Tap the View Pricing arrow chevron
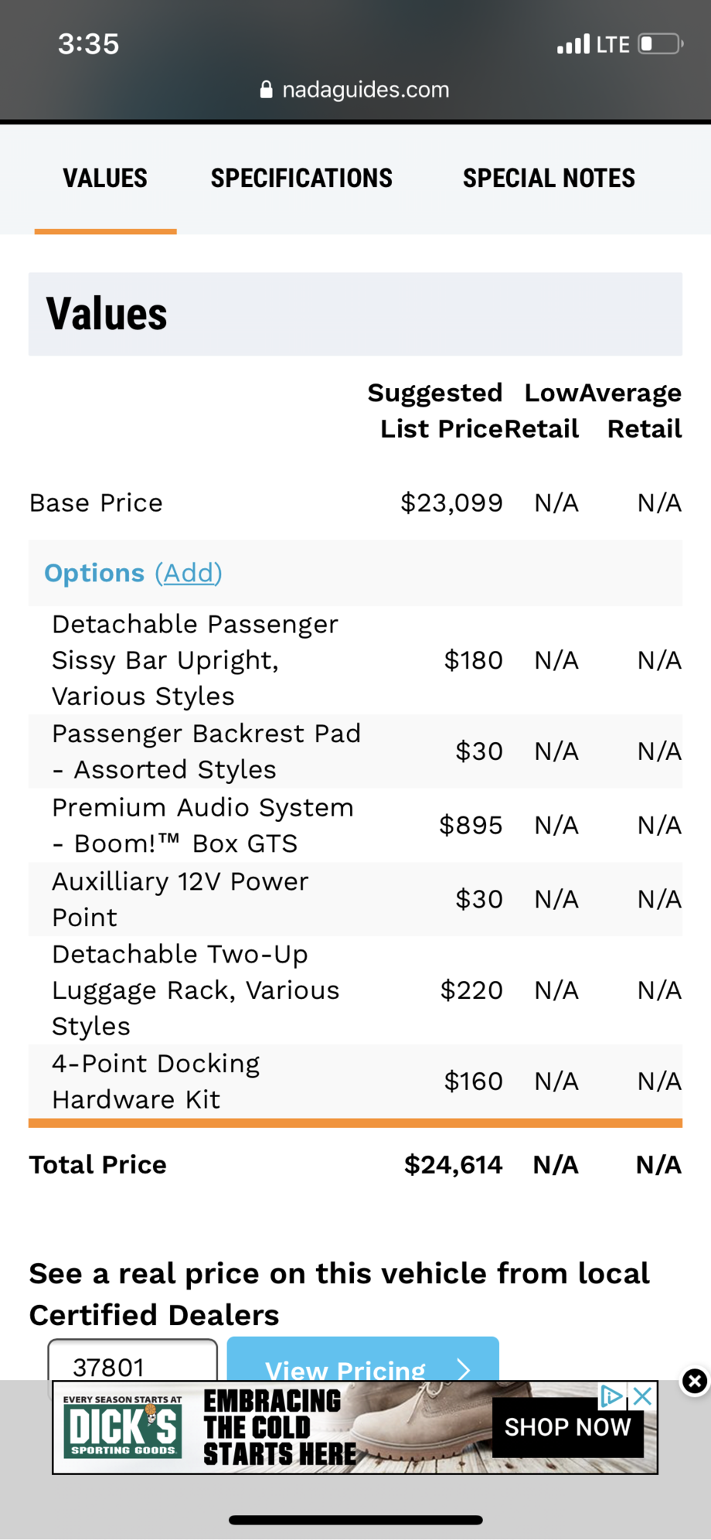711x1540 pixels. tap(464, 1370)
